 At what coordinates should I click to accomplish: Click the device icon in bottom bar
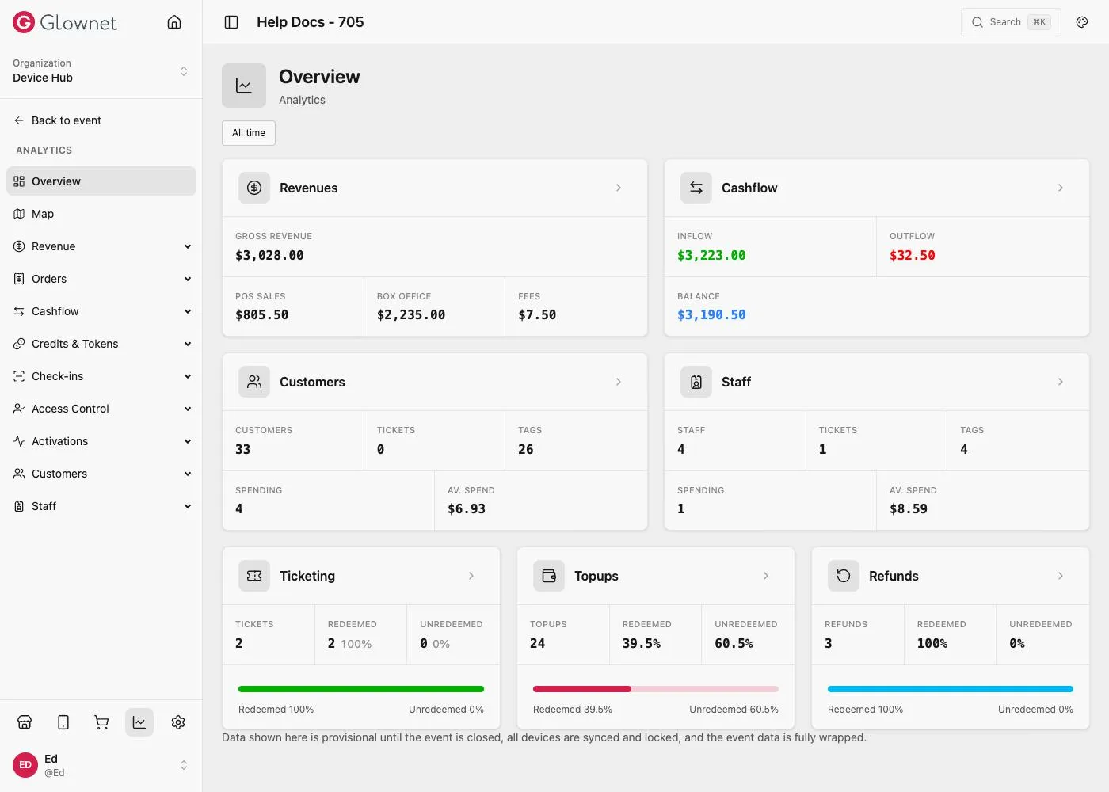[63, 722]
